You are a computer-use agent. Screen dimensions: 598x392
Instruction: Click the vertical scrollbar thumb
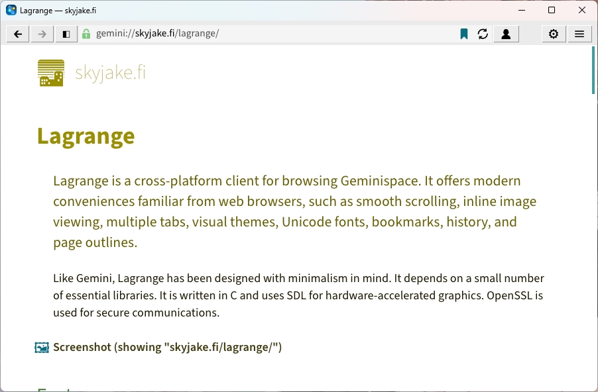[593, 70]
